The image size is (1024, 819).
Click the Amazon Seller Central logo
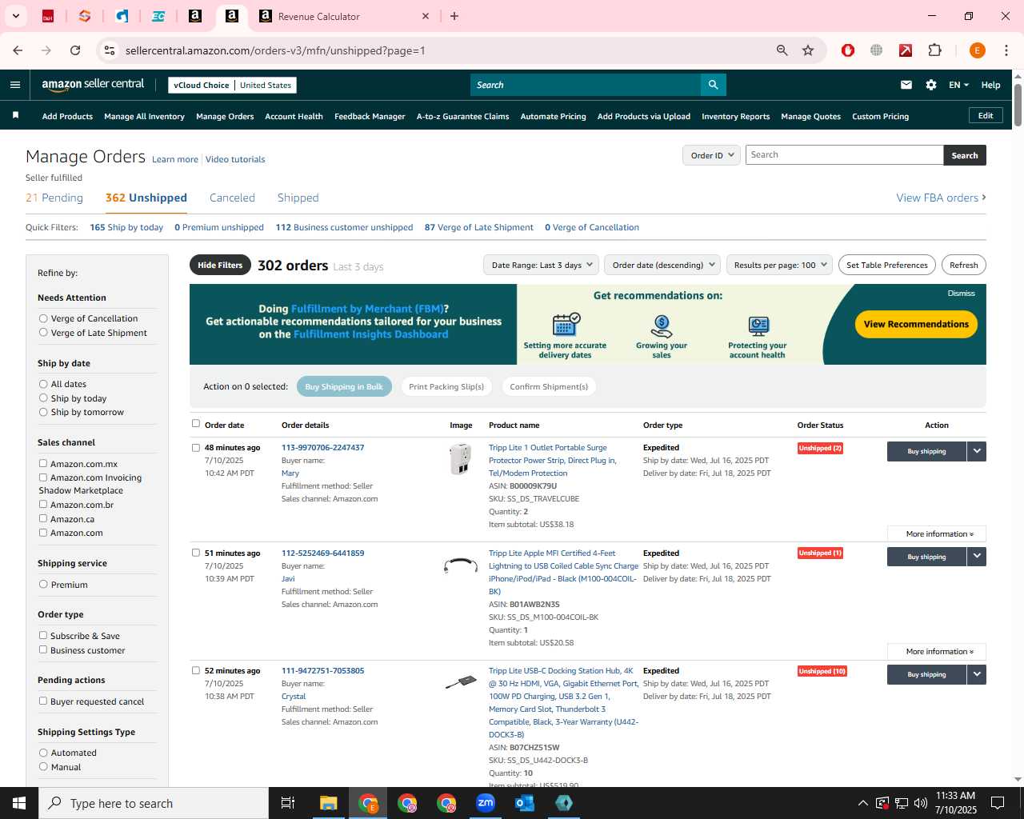pyautogui.click(x=93, y=85)
